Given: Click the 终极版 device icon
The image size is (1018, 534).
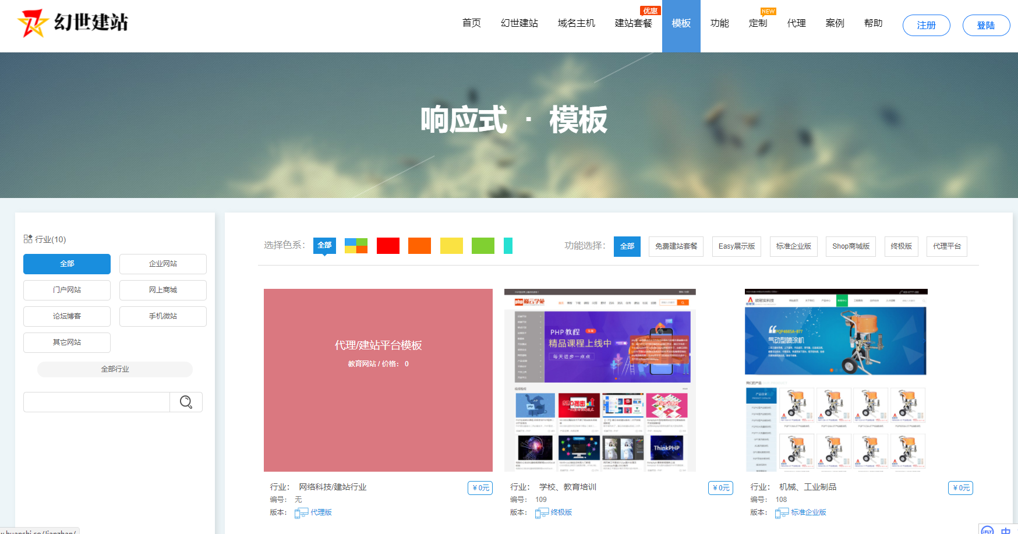Looking at the screenshot, I should [x=542, y=513].
